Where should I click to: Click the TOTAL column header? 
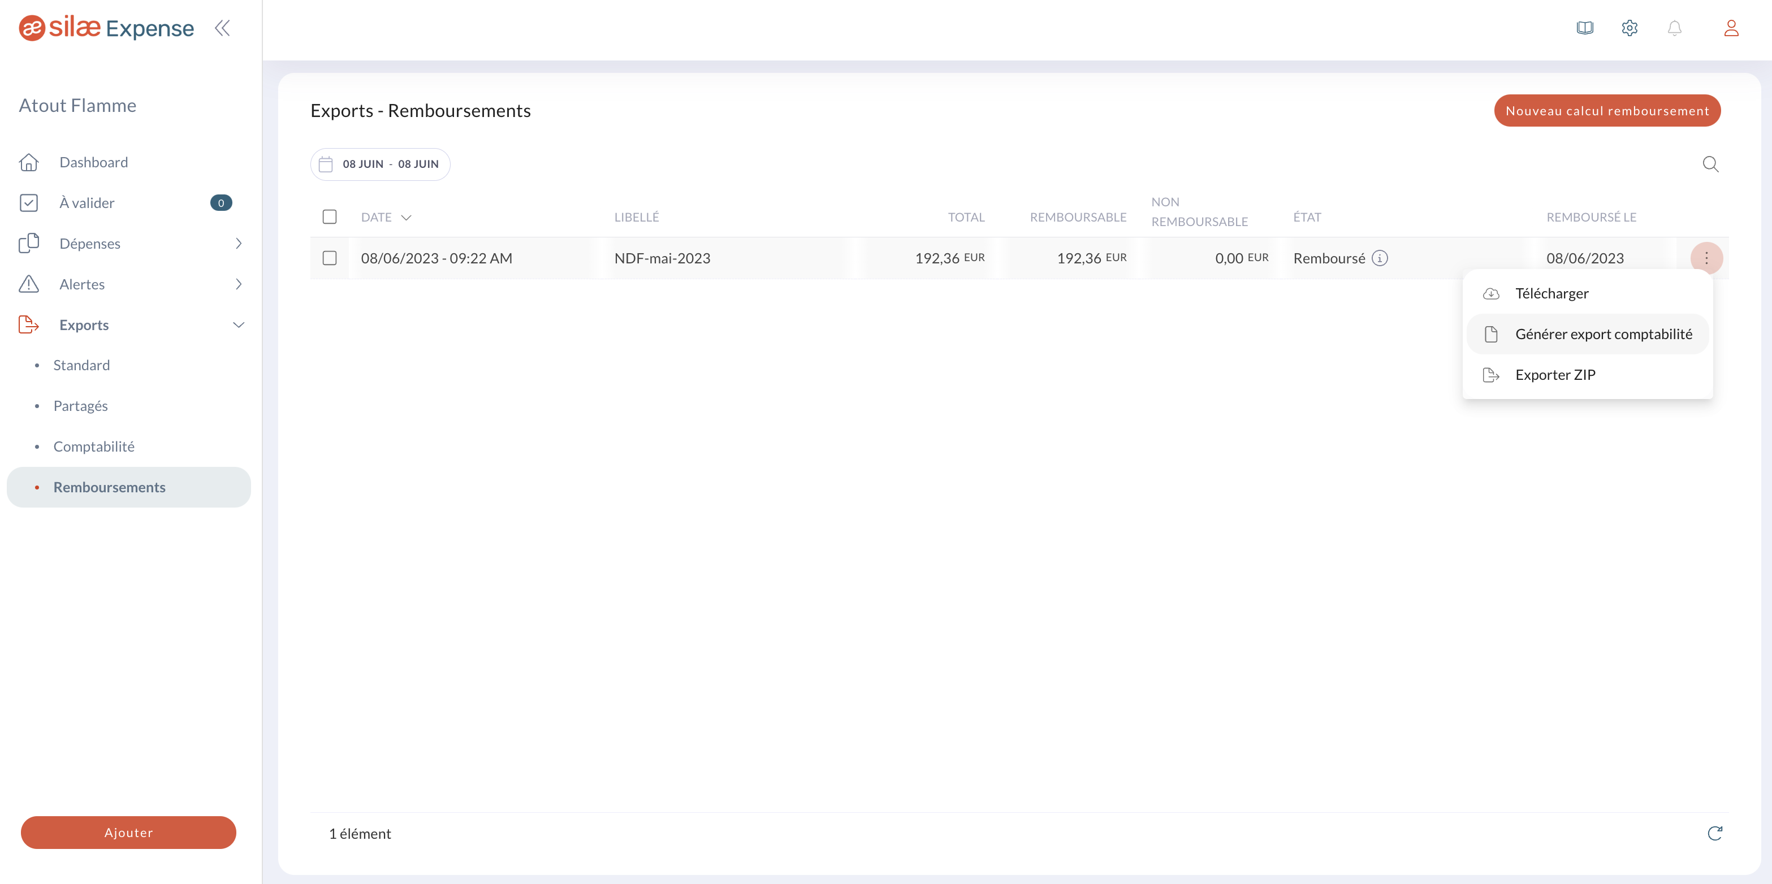[x=966, y=217]
